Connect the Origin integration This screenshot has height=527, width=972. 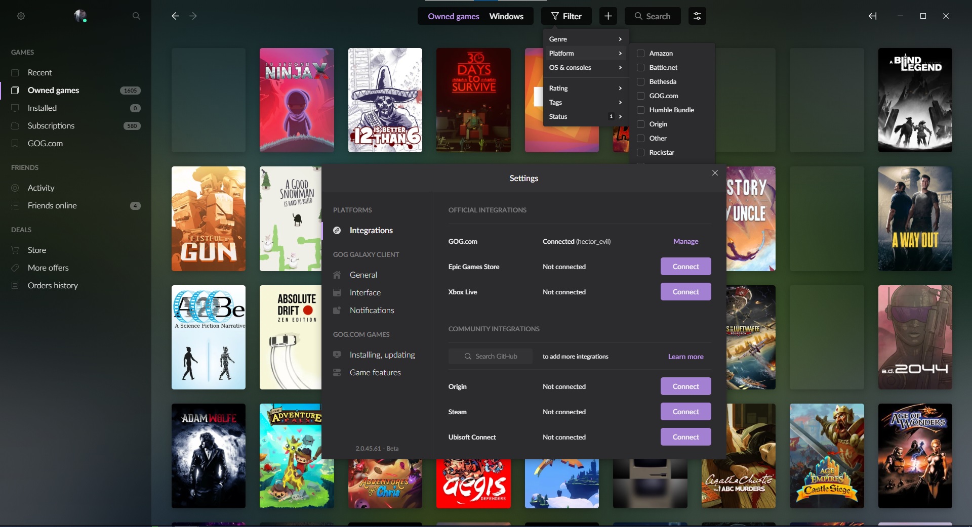[x=685, y=386]
